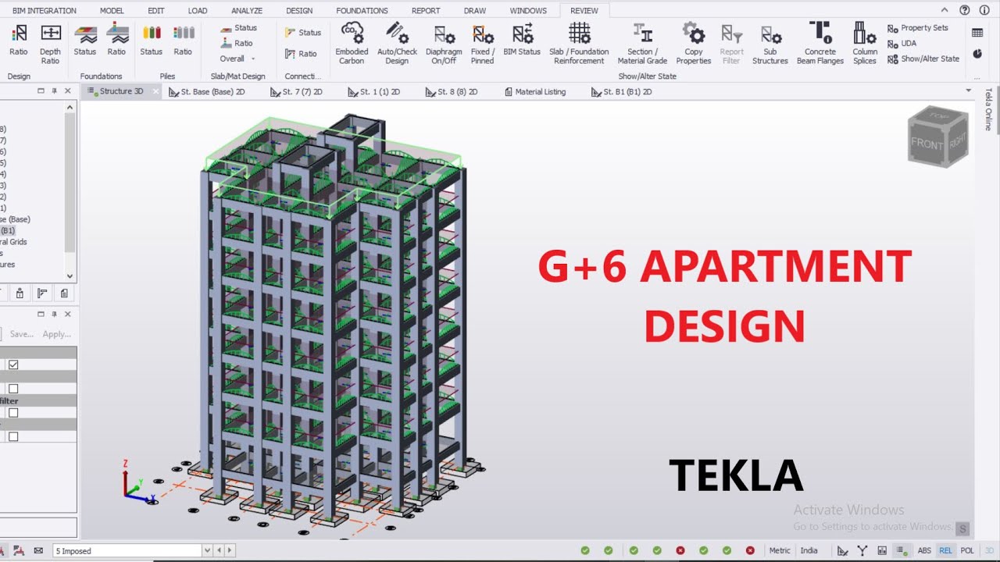Close the Structure 3D view tab
This screenshot has width=1000, height=562.
pos(155,91)
